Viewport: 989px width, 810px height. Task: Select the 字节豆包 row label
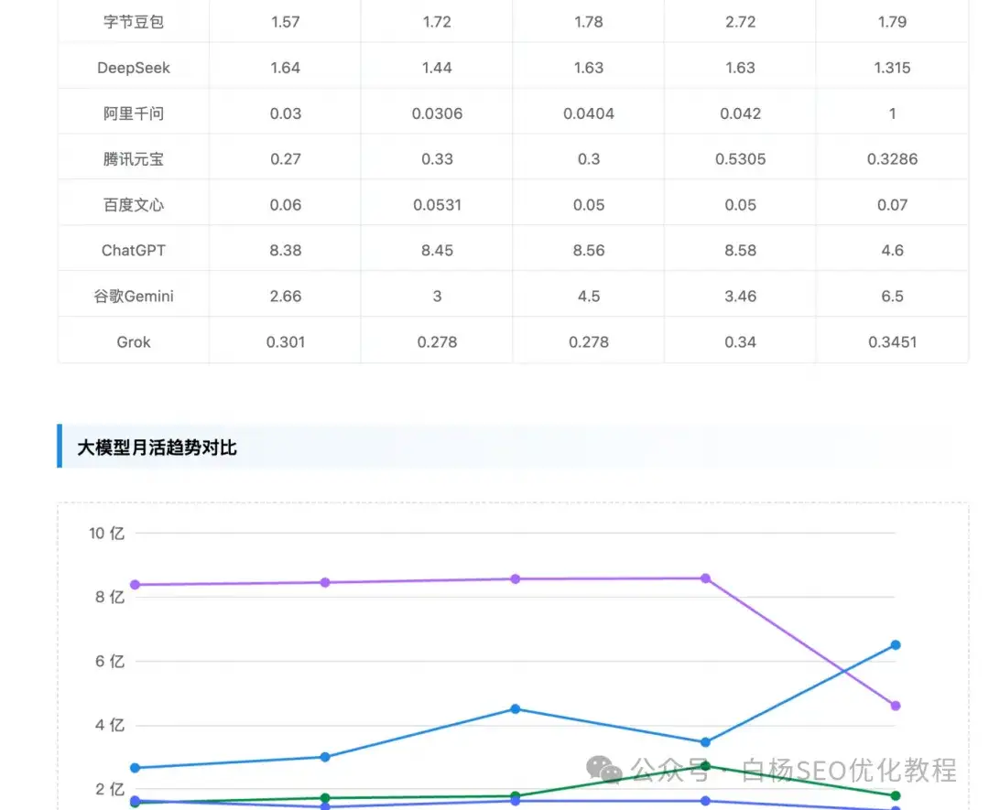pos(133,22)
